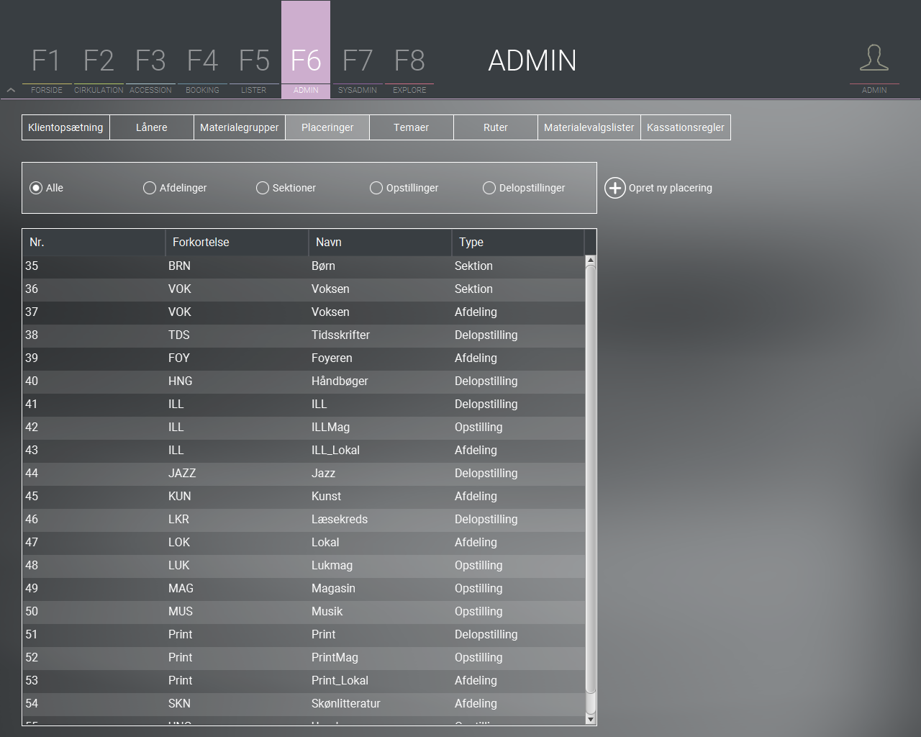This screenshot has height=737, width=921.
Task: Click the plus icon for new placering
Action: [615, 188]
